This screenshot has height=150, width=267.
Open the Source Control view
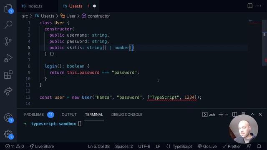8,41
